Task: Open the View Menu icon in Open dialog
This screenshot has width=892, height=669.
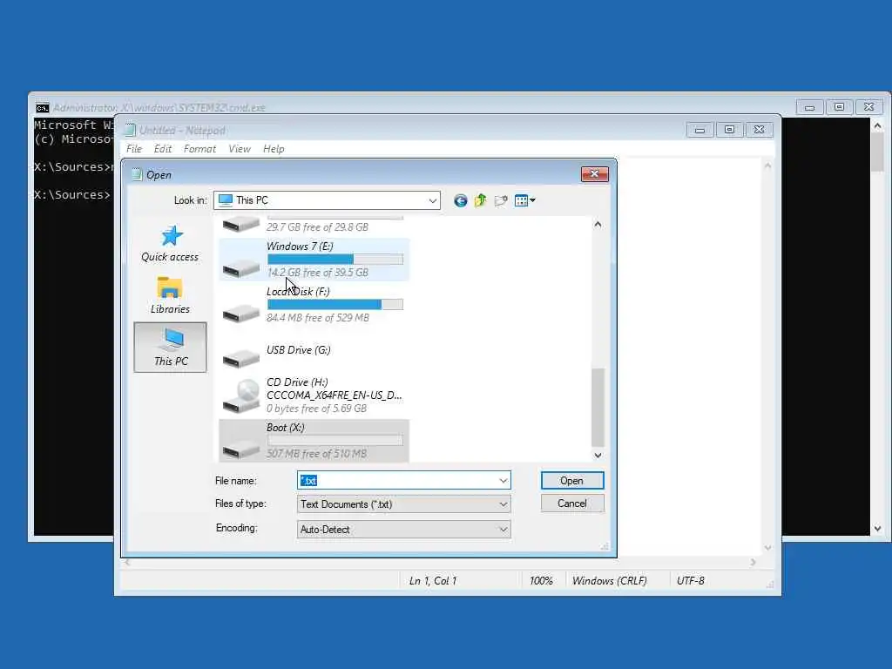Action: (x=521, y=200)
